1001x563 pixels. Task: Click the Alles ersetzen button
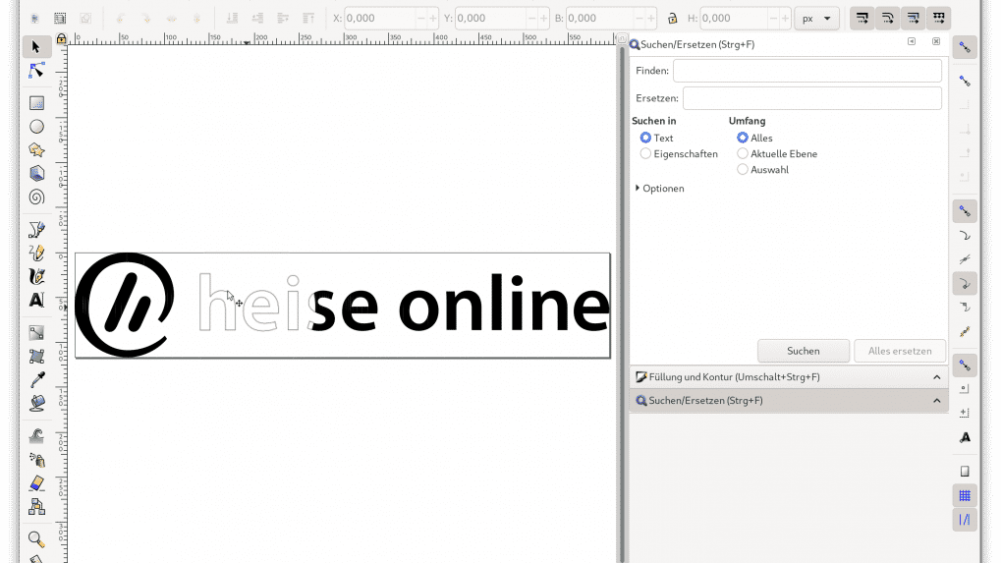(x=900, y=351)
